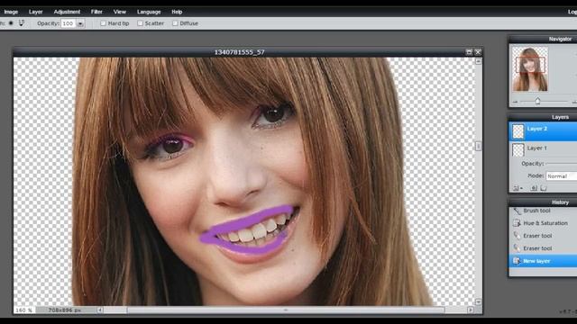Click the brush tip preview dot
Image resolution: width=577 pixels, height=324 pixels.
pos(11,23)
